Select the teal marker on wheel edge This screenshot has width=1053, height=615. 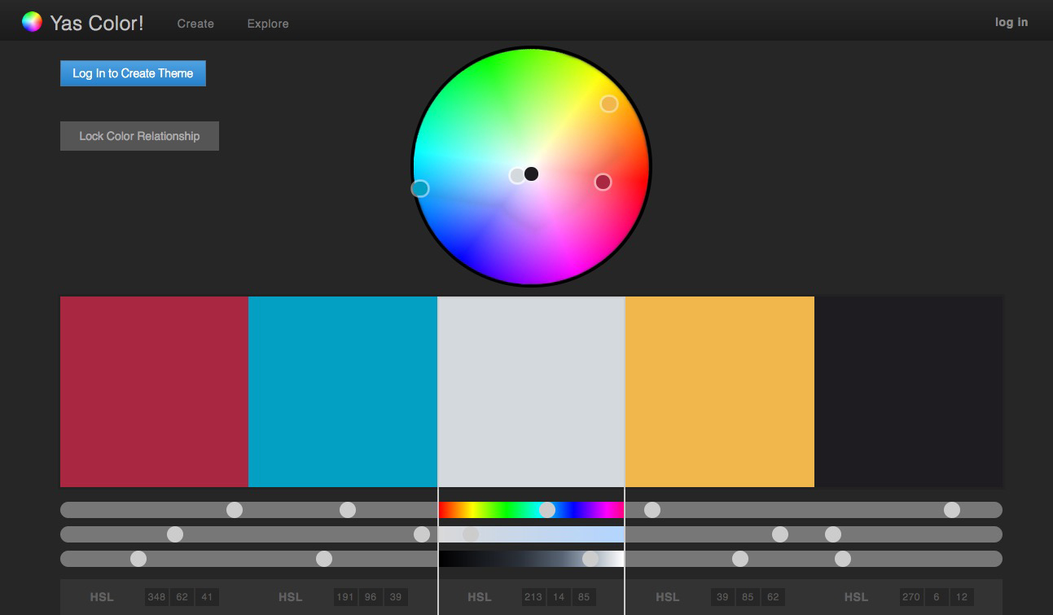coord(420,189)
